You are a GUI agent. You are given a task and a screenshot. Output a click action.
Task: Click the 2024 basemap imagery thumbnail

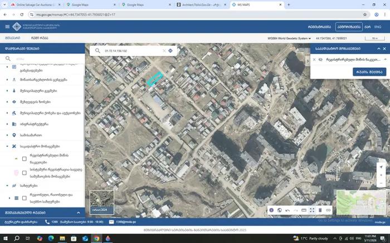point(102,202)
